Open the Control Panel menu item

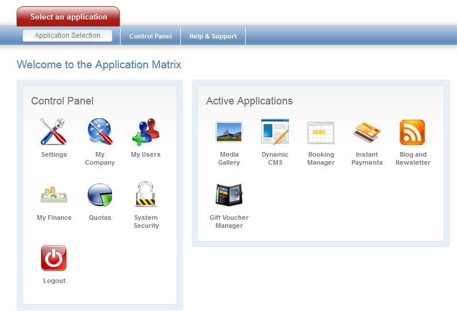point(150,36)
